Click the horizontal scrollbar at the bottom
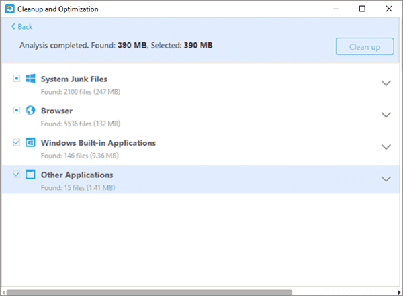The height and width of the screenshot is (296, 403). pos(148,292)
